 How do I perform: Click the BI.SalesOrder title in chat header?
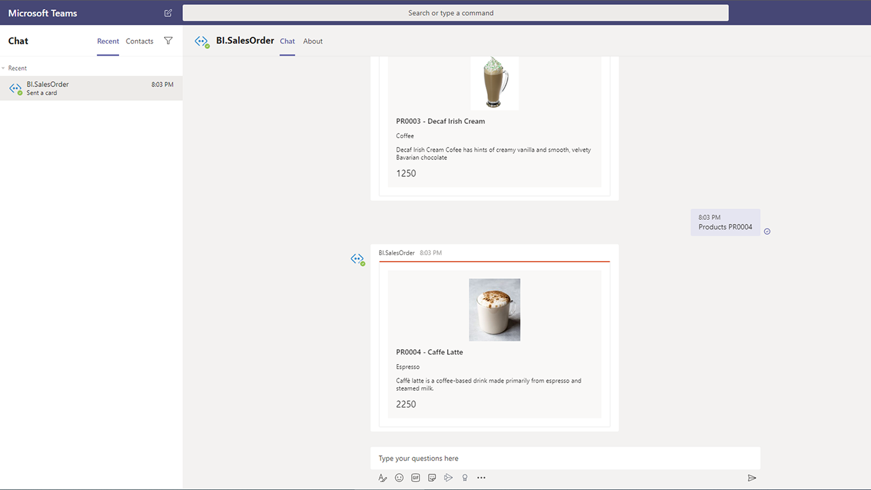[x=245, y=41]
